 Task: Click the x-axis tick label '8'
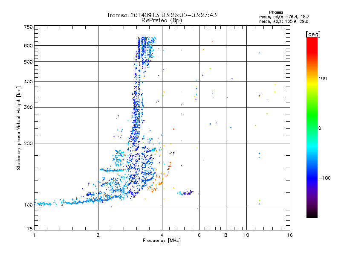pos(226,235)
